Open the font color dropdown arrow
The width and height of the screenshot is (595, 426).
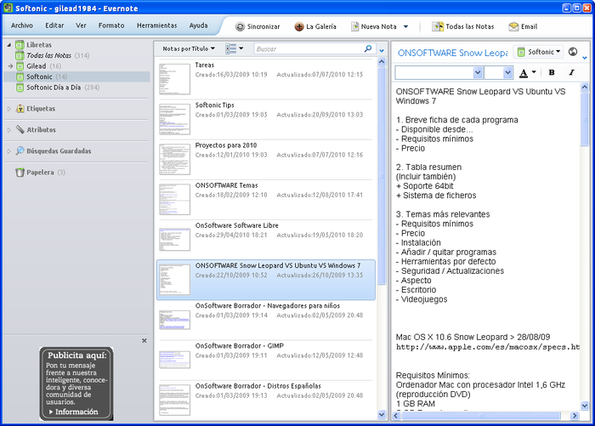(x=534, y=72)
